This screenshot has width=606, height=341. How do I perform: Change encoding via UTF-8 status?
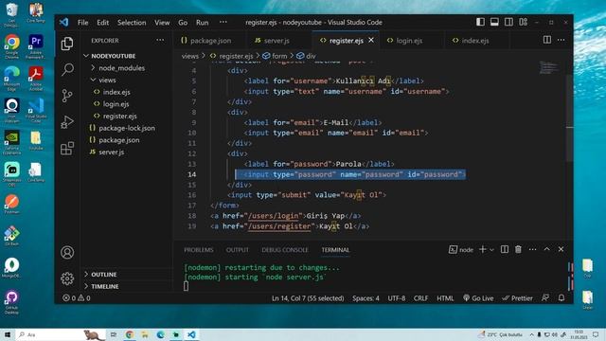(x=397, y=298)
